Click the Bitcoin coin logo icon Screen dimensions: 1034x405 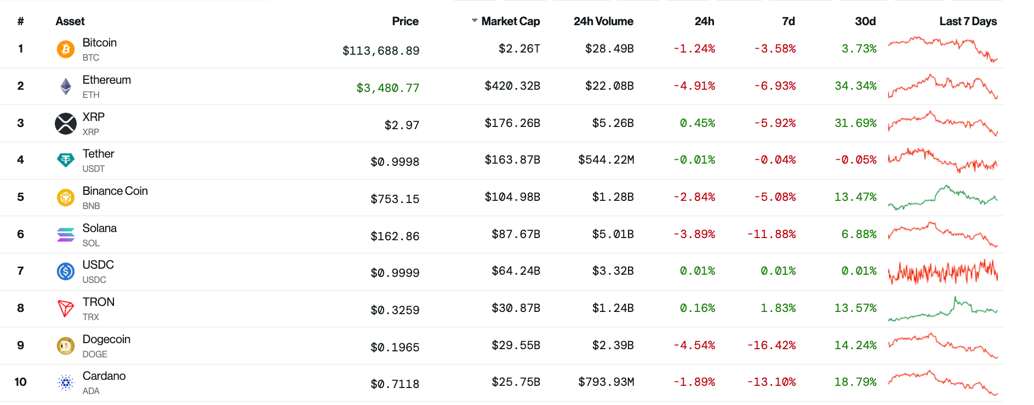pos(66,49)
